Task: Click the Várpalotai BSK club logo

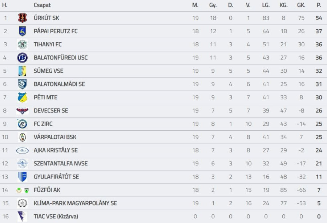Action: tap(23, 137)
